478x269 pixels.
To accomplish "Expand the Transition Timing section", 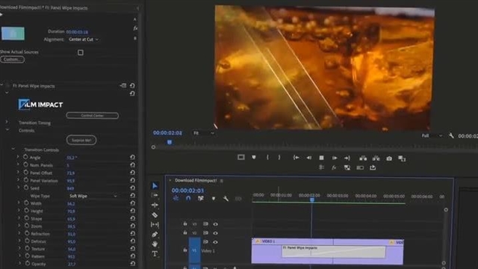I will point(7,122).
